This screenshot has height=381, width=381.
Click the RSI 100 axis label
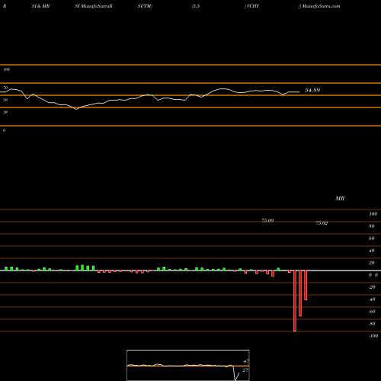pos(6,69)
